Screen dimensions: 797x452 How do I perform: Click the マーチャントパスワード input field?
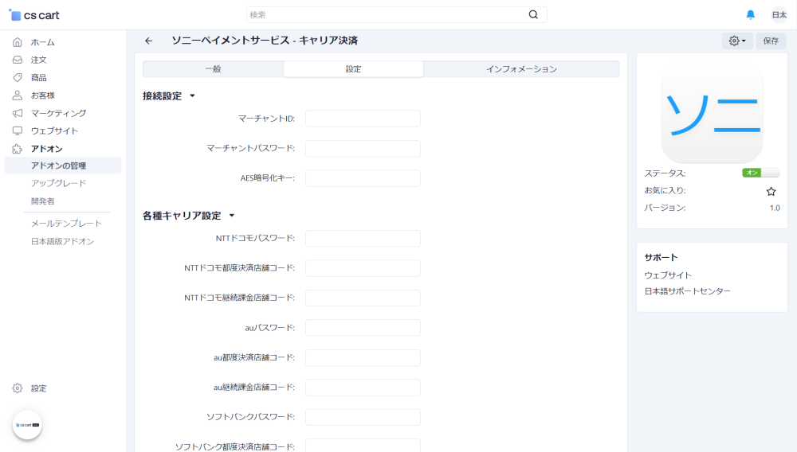(363, 148)
